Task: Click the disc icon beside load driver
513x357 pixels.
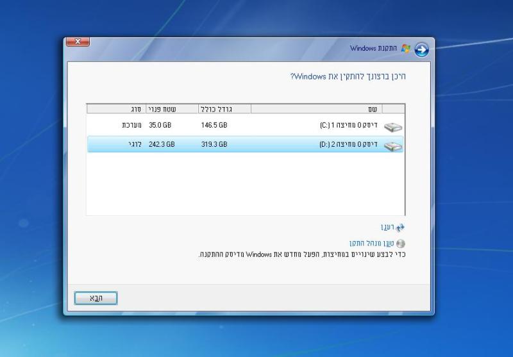Action: 401,244
